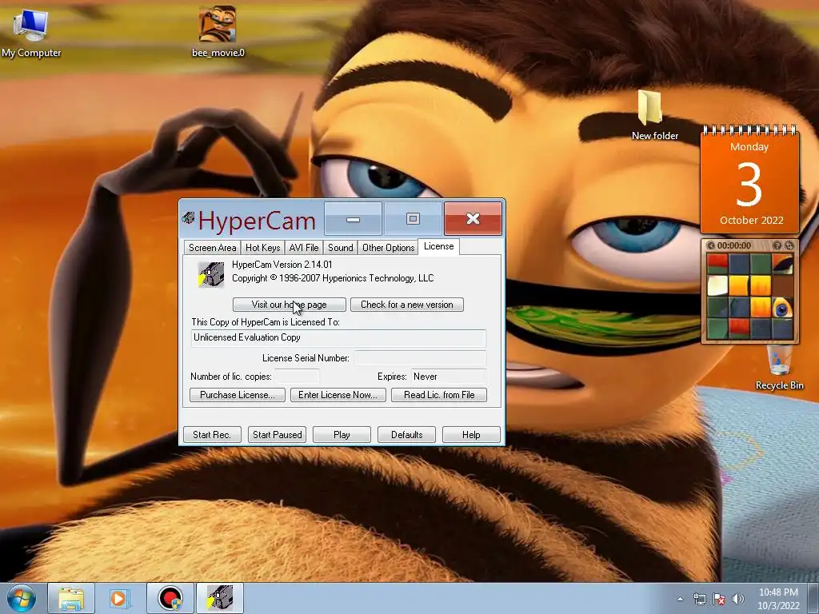Click the picture puzzle gadget timer icon

pyautogui.click(x=711, y=245)
